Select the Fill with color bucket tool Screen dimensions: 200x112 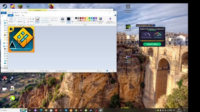pos(31,19)
